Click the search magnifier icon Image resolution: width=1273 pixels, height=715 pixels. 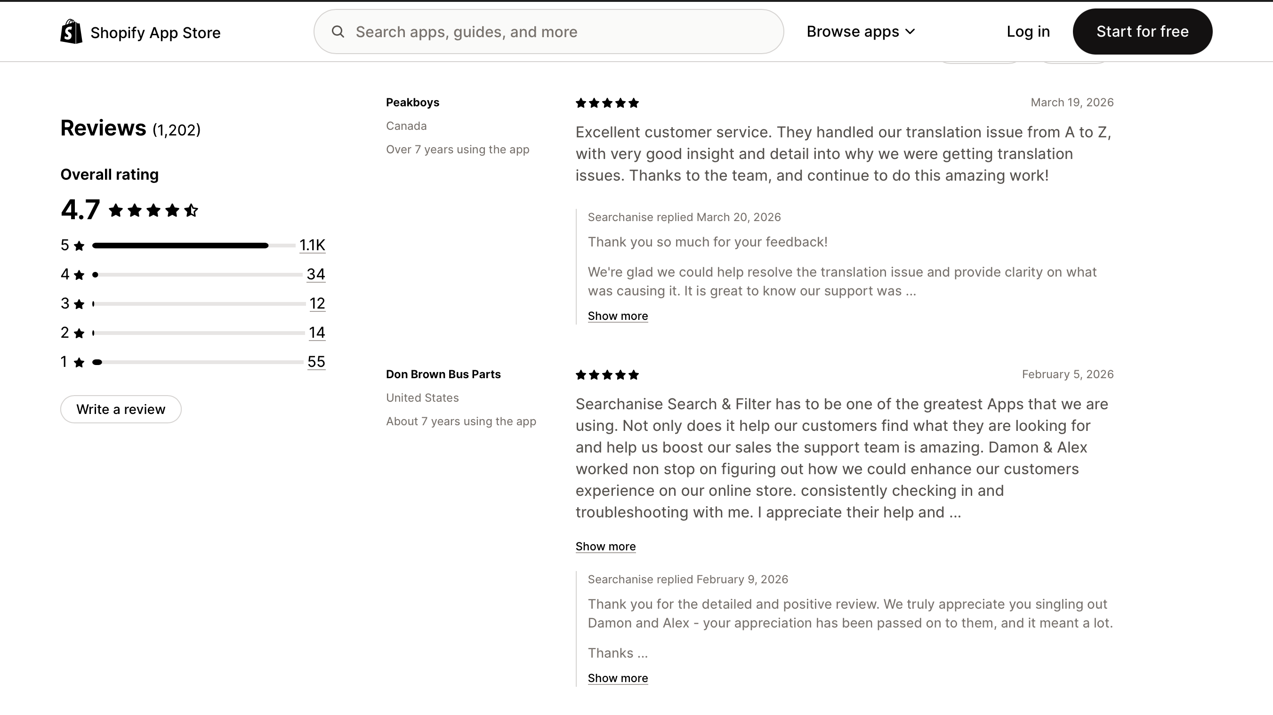(338, 32)
